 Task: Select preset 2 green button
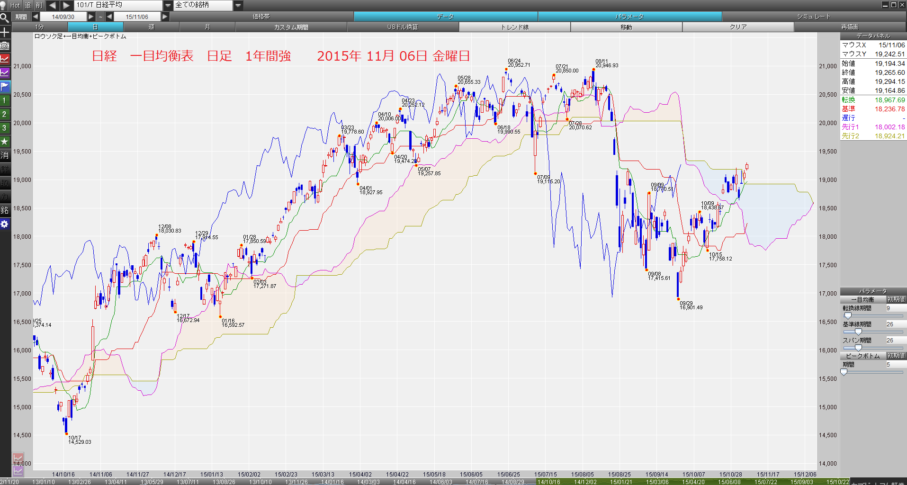point(5,114)
